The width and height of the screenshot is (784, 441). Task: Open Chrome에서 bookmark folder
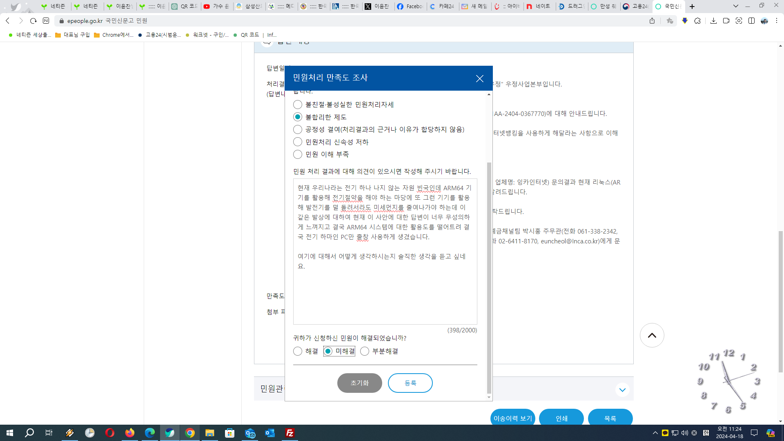114,35
